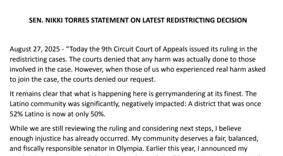283x156 pixels.
Task: Click the statement title heading
Action: click(x=138, y=20)
